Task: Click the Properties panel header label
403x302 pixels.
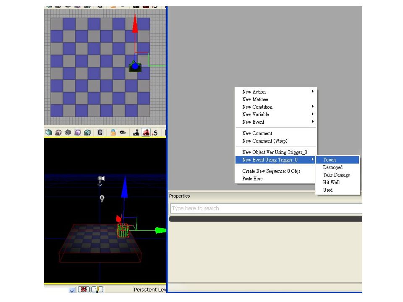Action: (x=179, y=196)
